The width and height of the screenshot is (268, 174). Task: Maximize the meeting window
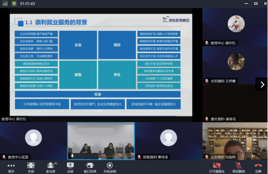point(256,3)
